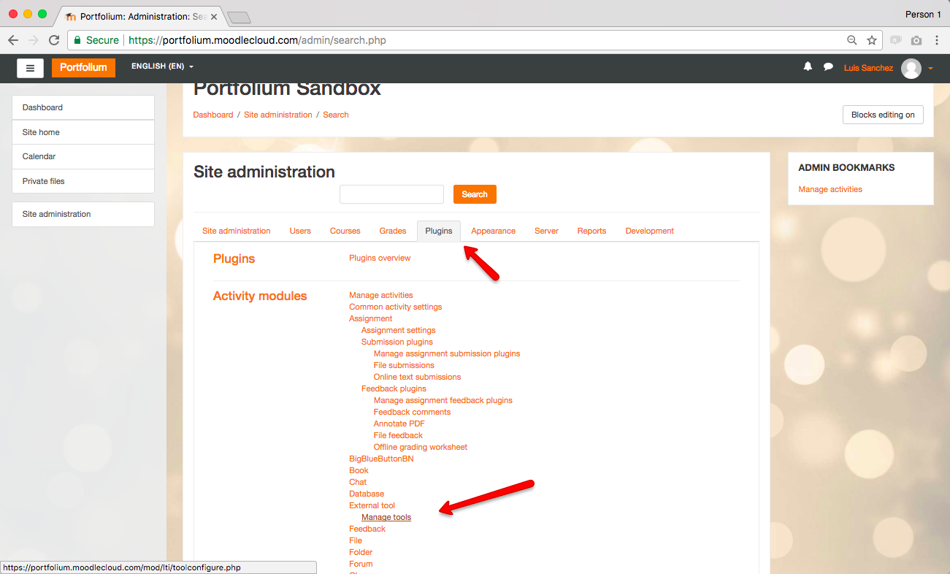Open Common activity settings link

pyautogui.click(x=395, y=307)
